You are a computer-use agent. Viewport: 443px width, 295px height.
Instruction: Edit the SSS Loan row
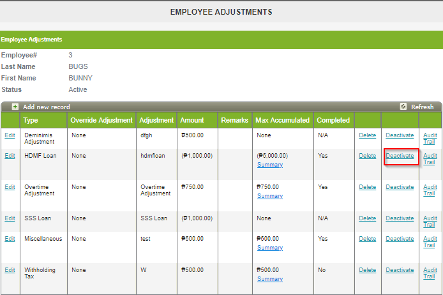point(10,218)
